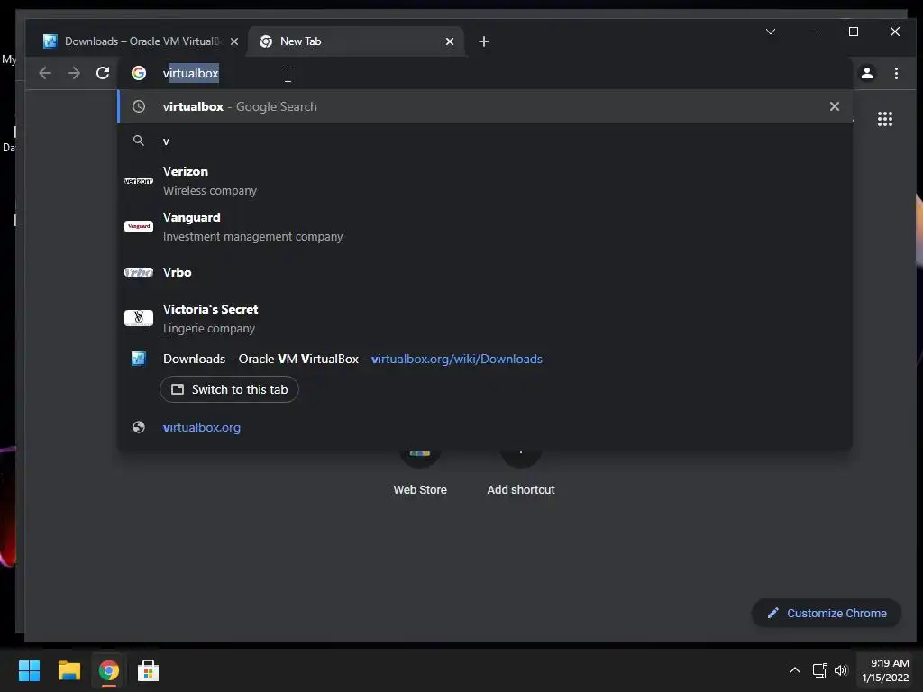Click the VirtualBox favicon beside the Downloads suggestion
923x692 pixels.
(139, 359)
